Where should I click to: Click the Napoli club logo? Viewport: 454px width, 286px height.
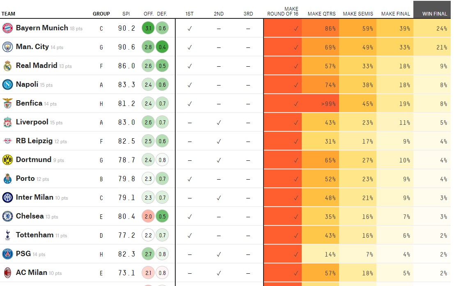(x=7, y=85)
